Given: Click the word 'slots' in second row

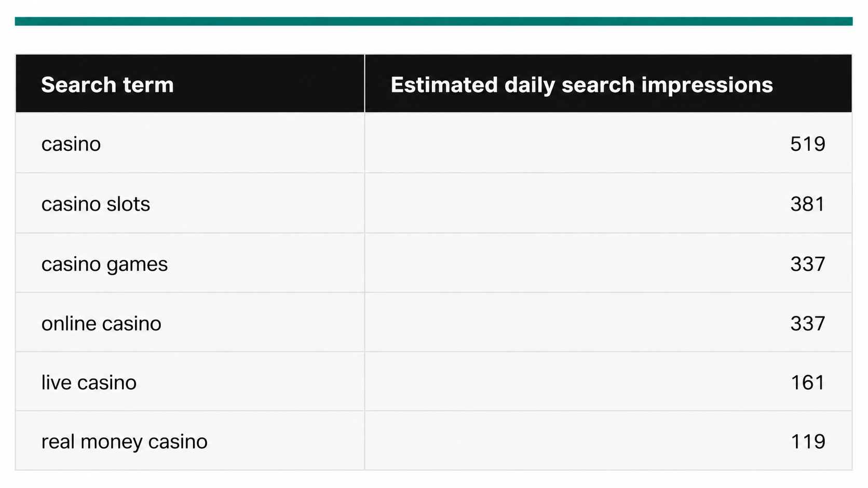Looking at the screenshot, I should pyautogui.click(x=128, y=204).
